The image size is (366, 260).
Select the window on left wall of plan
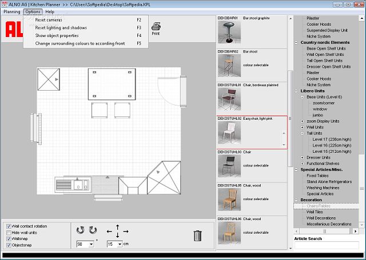tap(36, 129)
